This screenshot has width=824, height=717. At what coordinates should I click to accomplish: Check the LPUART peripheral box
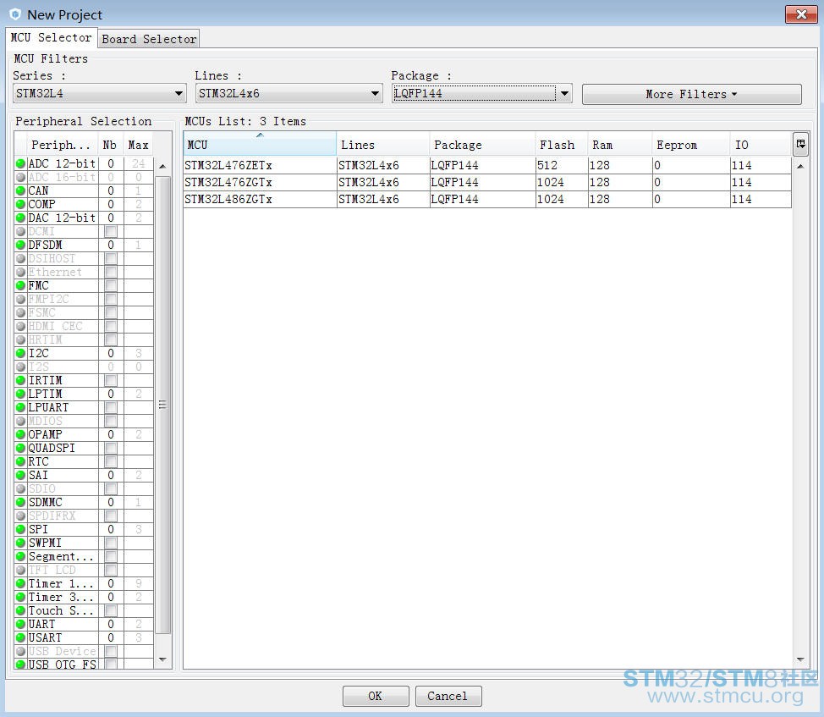111,407
